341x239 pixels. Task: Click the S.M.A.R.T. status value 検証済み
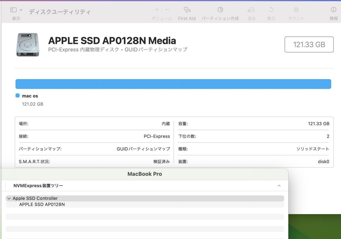162,162
